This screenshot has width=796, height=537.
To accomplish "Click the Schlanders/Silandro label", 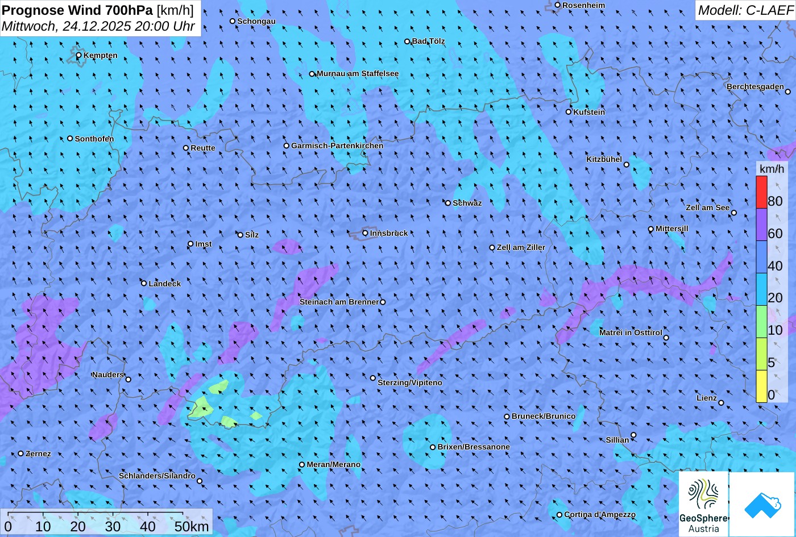I will click(157, 476).
